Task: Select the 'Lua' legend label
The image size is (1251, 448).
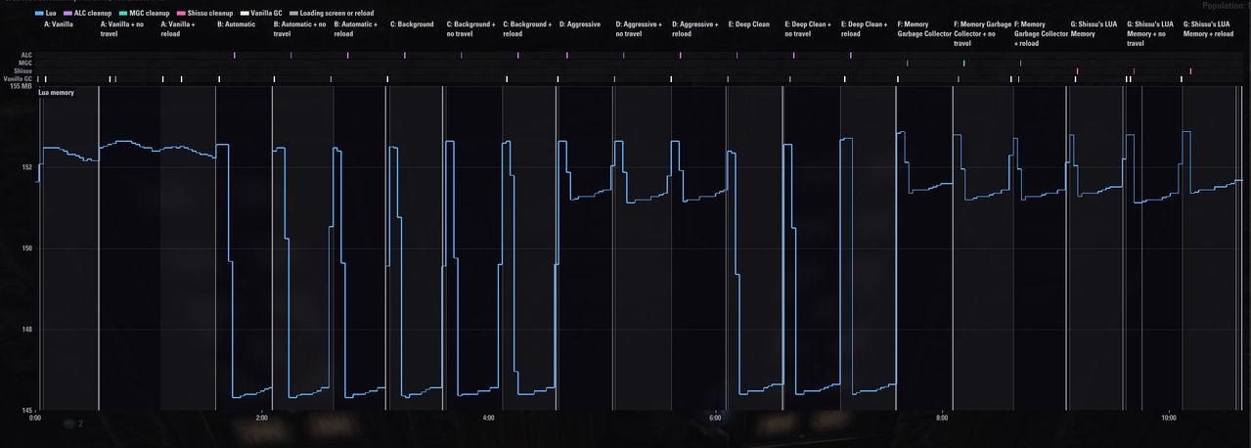Action: tap(51, 13)
